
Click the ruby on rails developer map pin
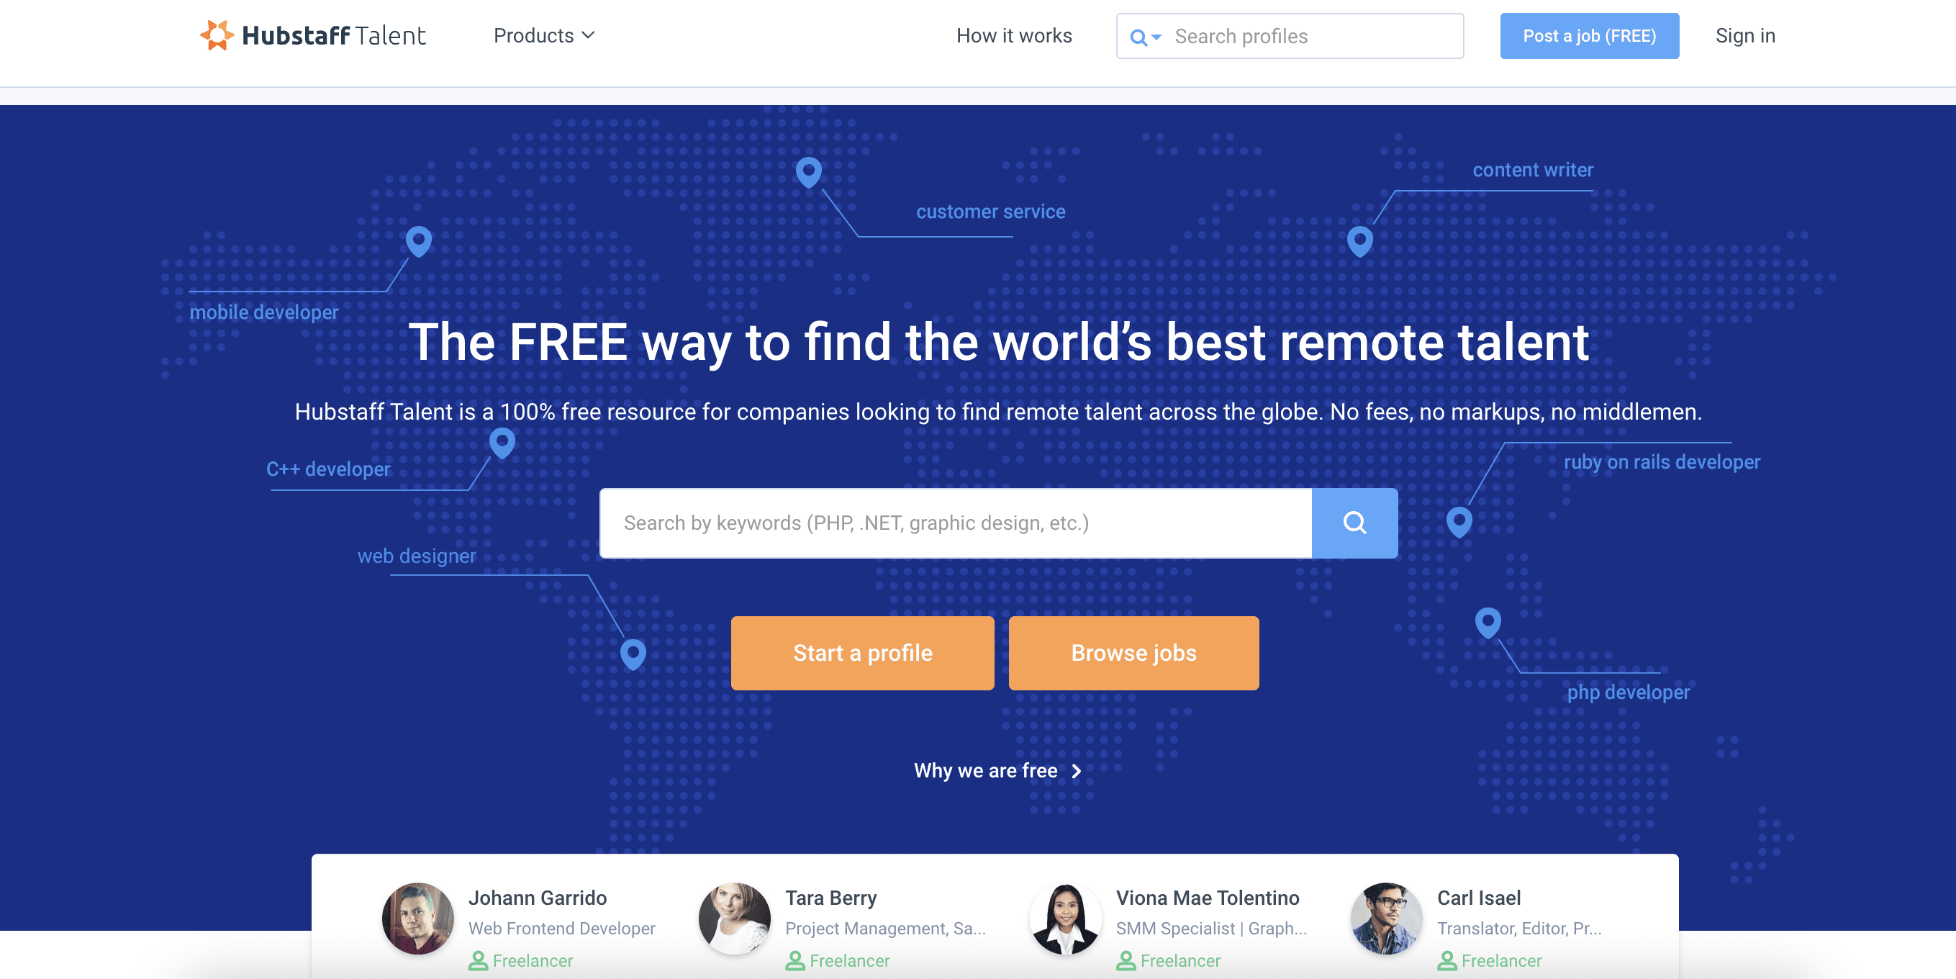coord(1459,522)
